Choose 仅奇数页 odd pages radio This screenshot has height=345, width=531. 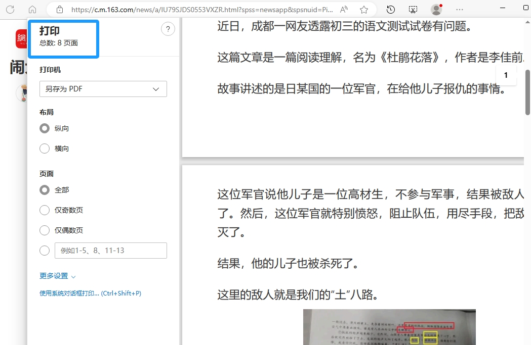(45, 210)
